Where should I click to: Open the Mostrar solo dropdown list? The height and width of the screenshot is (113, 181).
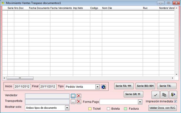(67, 108)
